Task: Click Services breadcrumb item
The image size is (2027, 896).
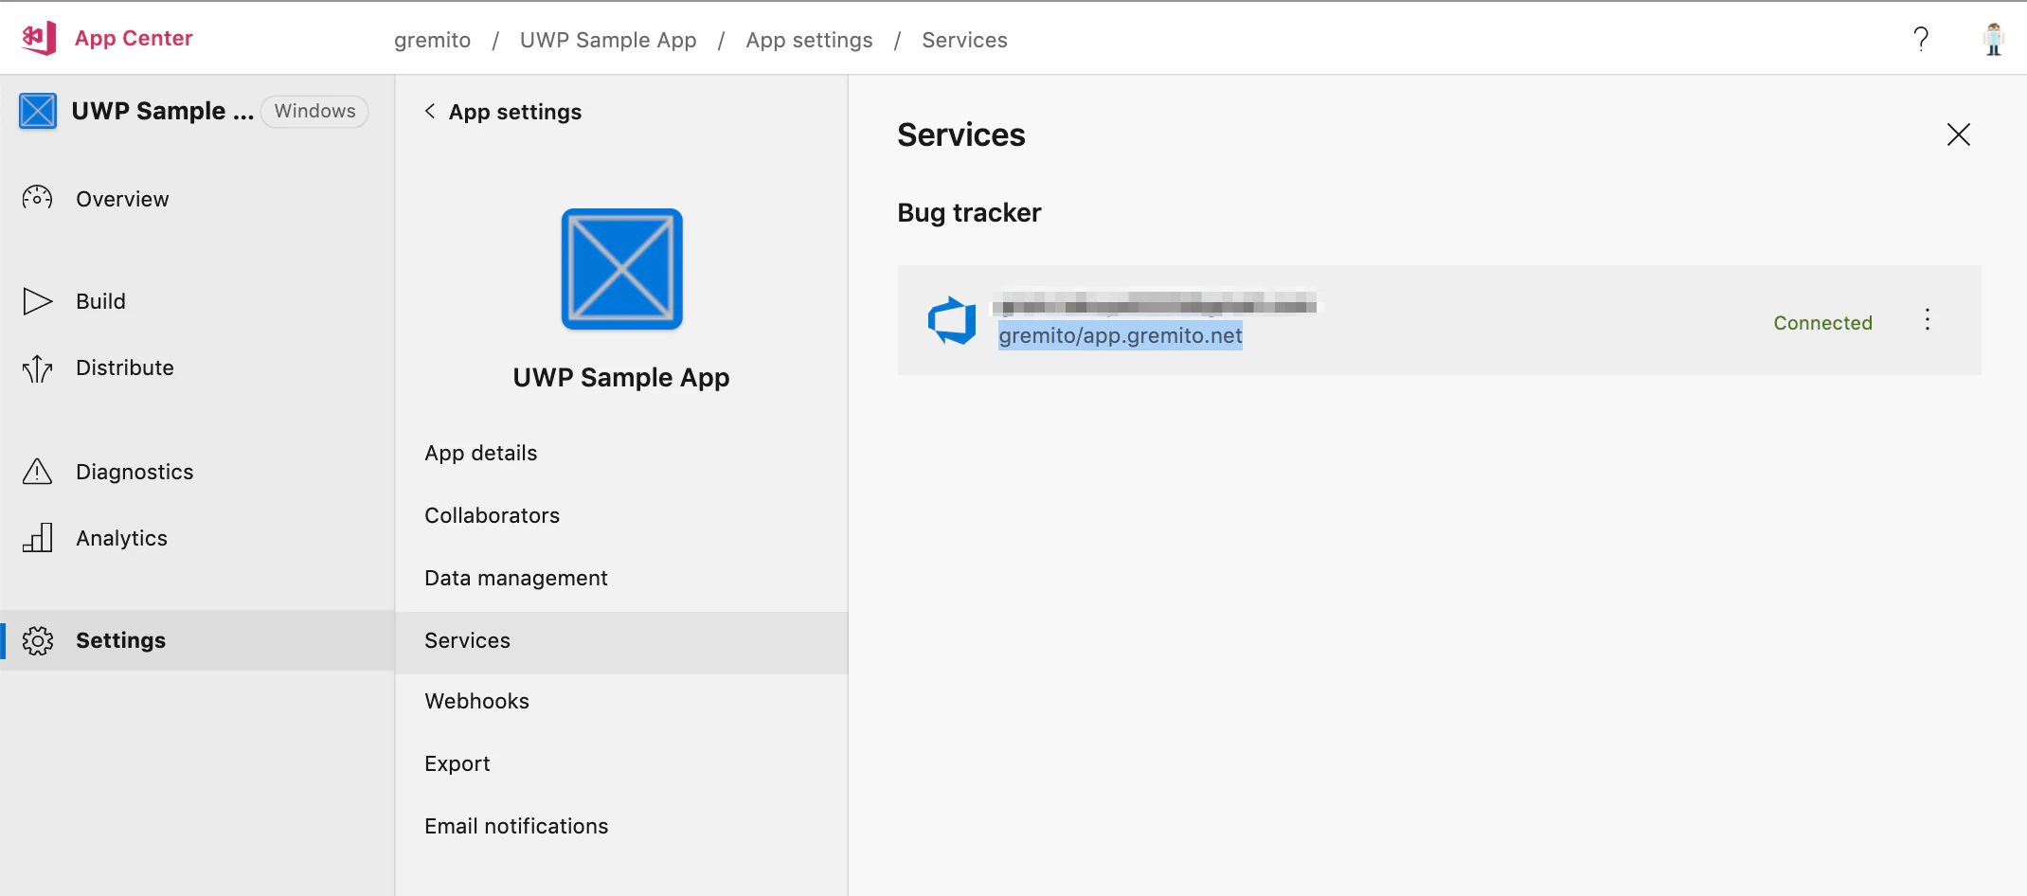Action: [964, 40]
